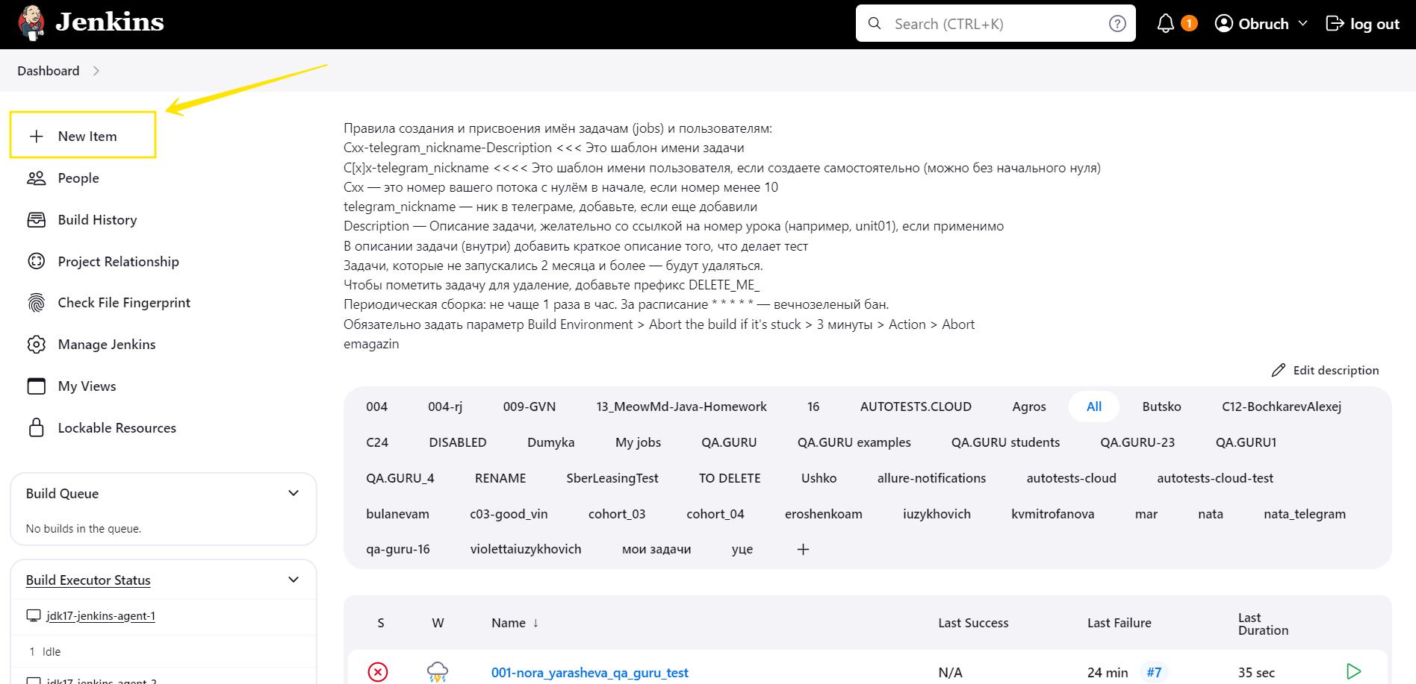Click the fingerprint icon
Screen dimensions: 1416x684
[36, 303]
